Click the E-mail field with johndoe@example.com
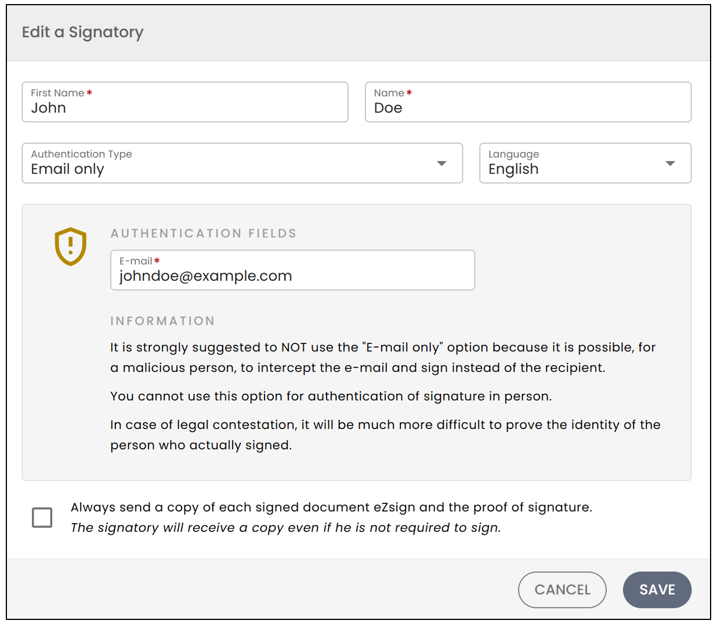The width and height of the screenshot is (717, 624). (x=292, y=270)
